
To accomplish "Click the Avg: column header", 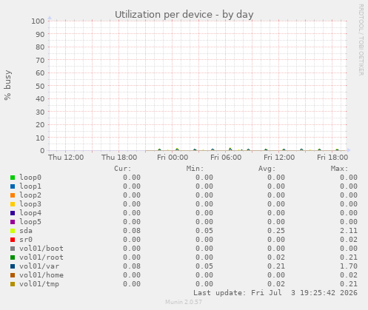I will click(267, 169).
